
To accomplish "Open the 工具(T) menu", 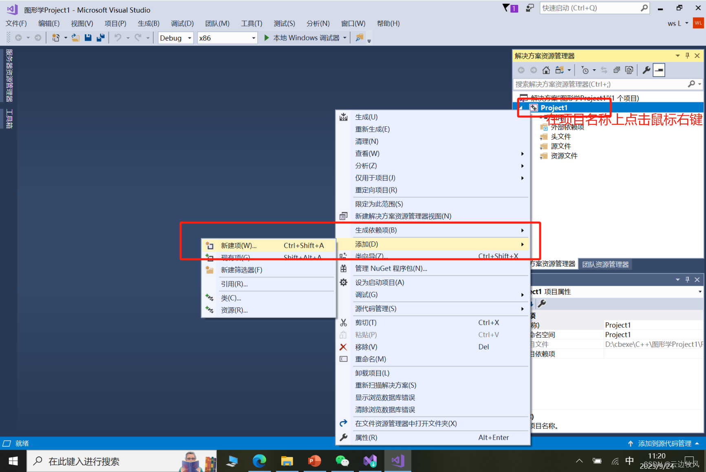I will 252,23.
